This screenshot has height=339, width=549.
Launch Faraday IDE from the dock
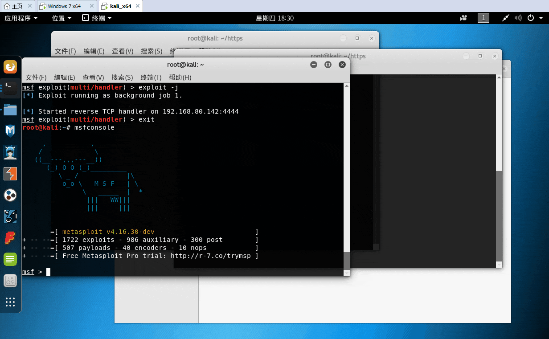click(x=10, y=238)
